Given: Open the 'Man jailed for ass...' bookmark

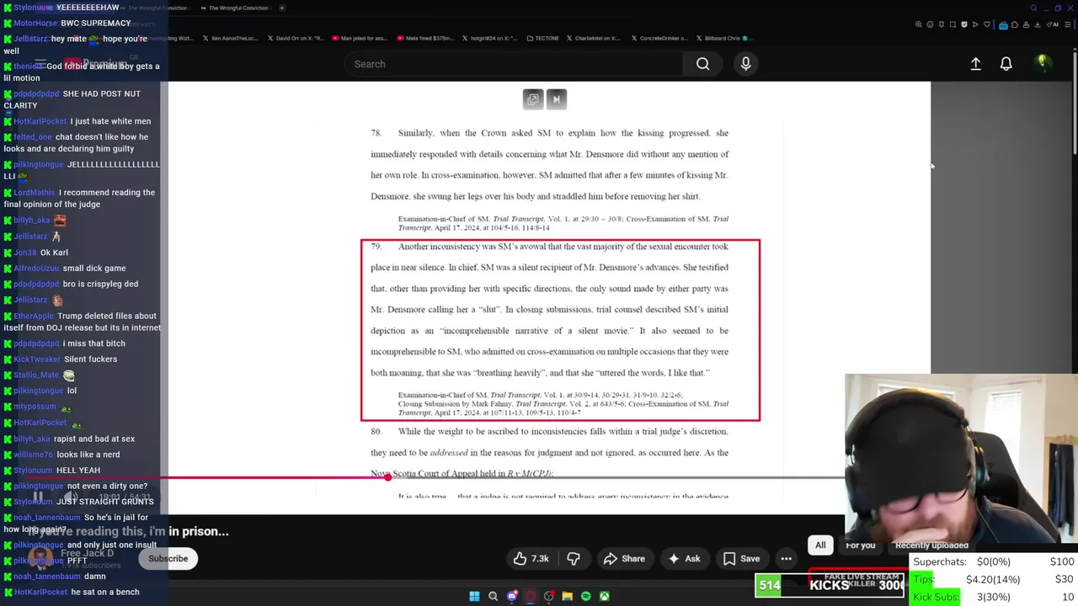Looking at the screenshot, I should click(x=359, y=38).
